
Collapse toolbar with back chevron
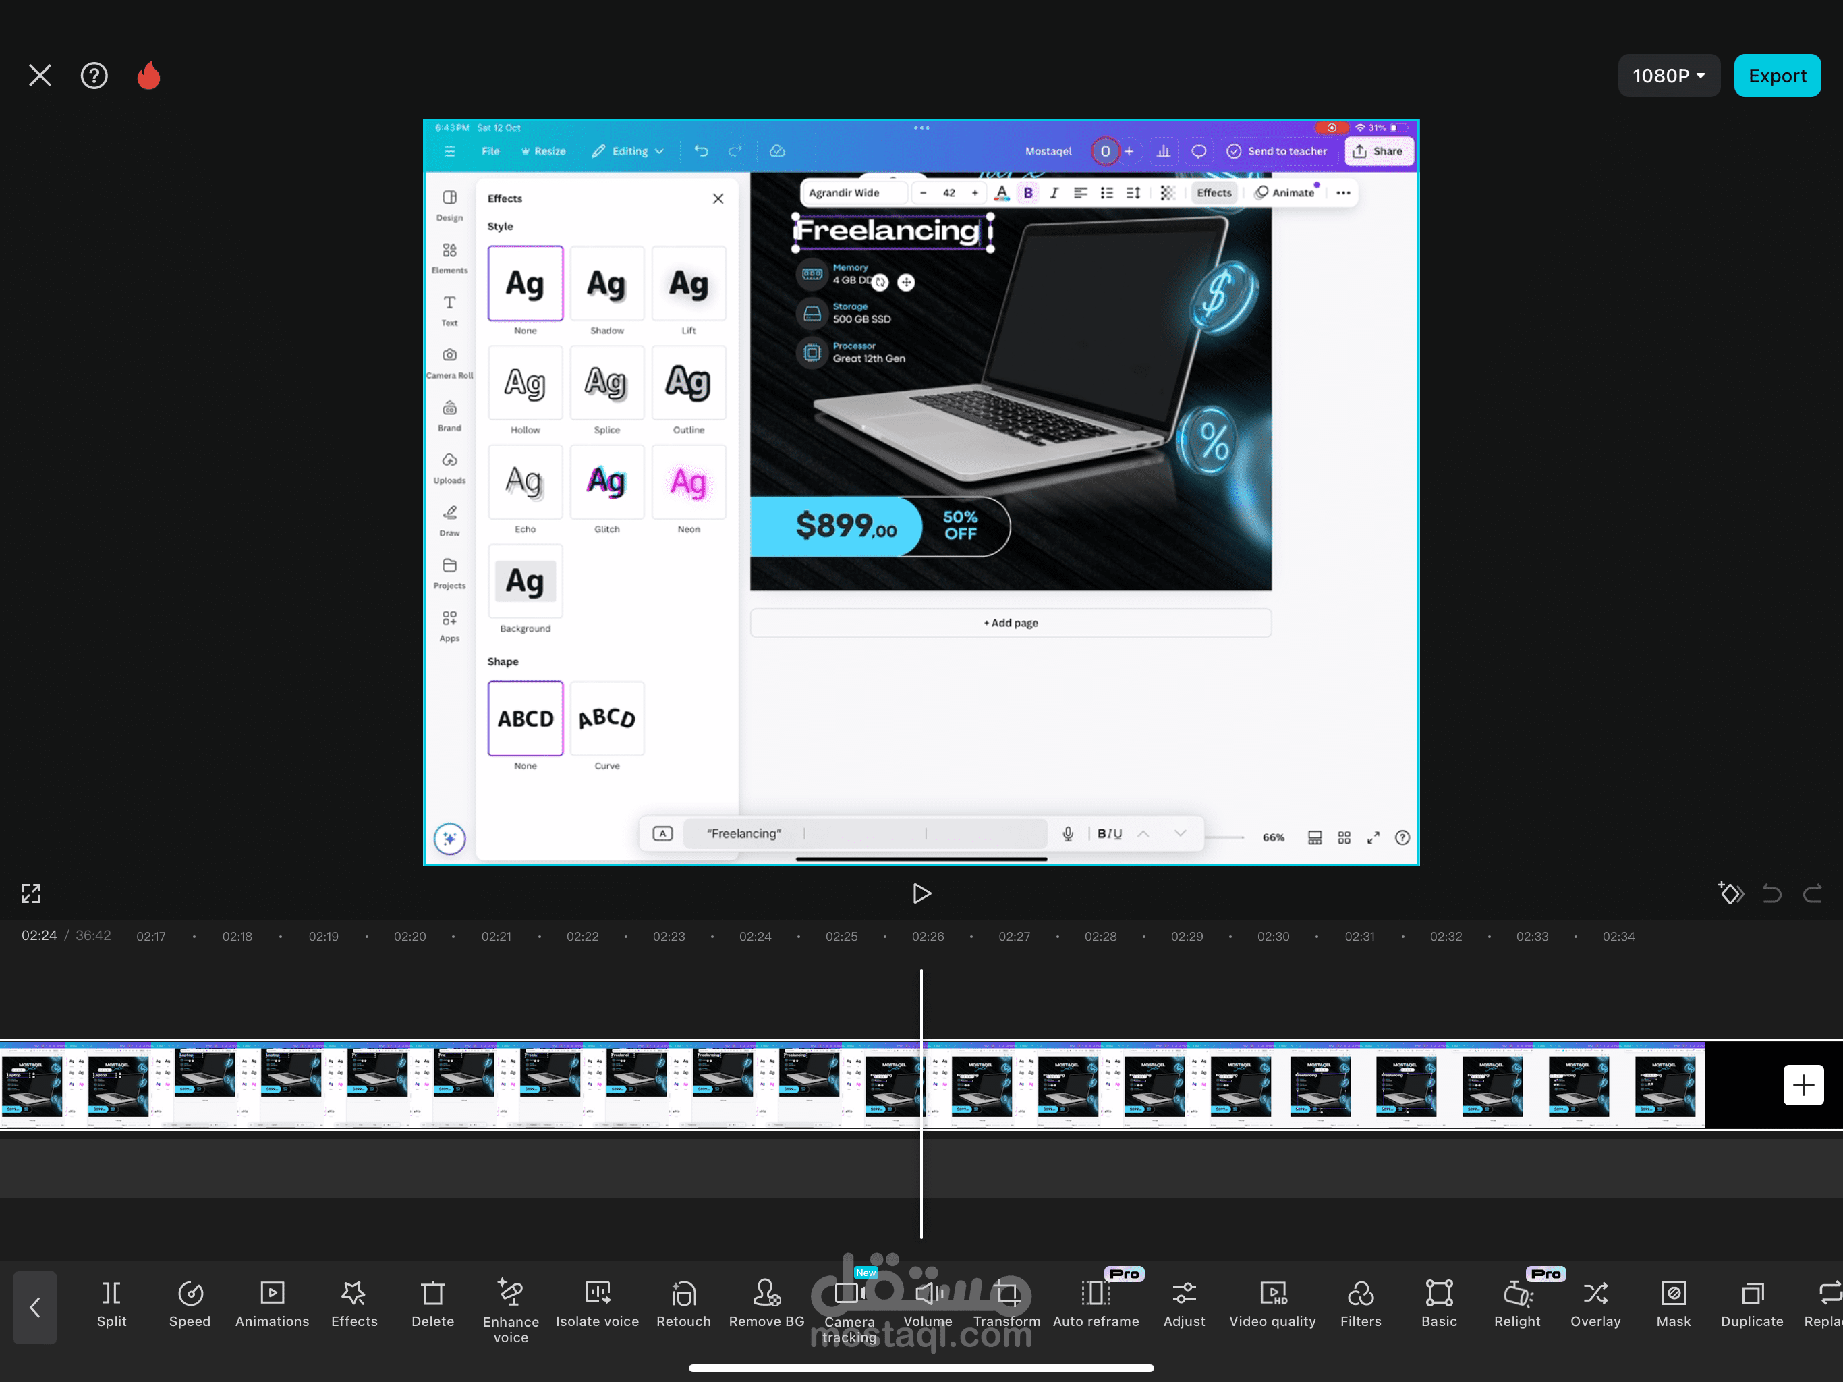[x=35, y=1307]
